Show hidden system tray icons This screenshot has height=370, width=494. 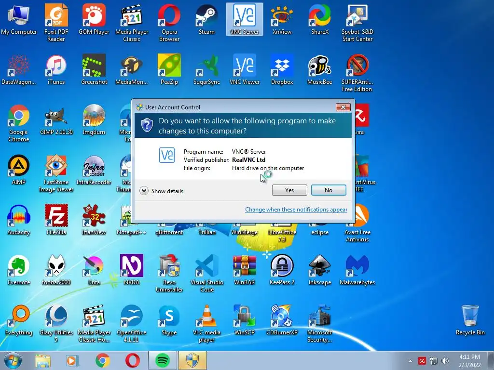click(x=410, y=361)
